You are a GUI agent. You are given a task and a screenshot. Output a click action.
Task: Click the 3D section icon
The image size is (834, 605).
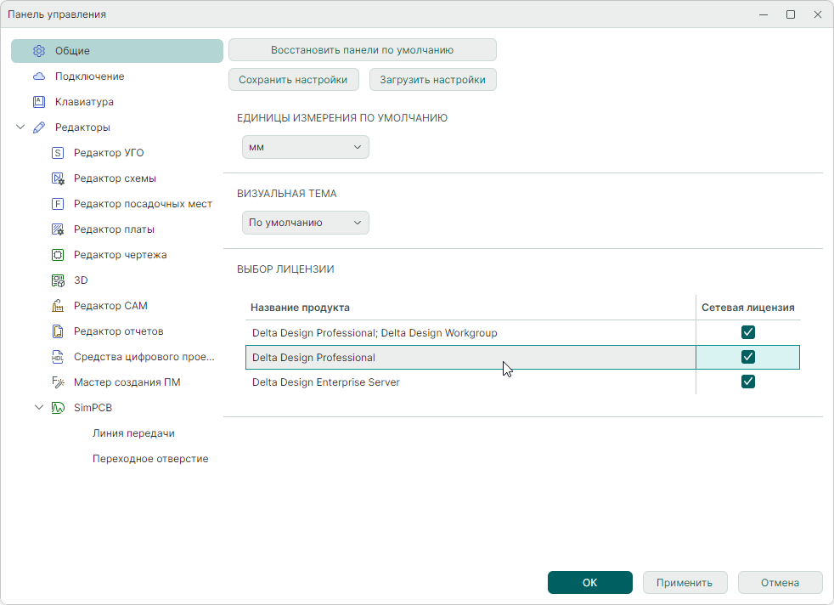click(x=58, y=280)
